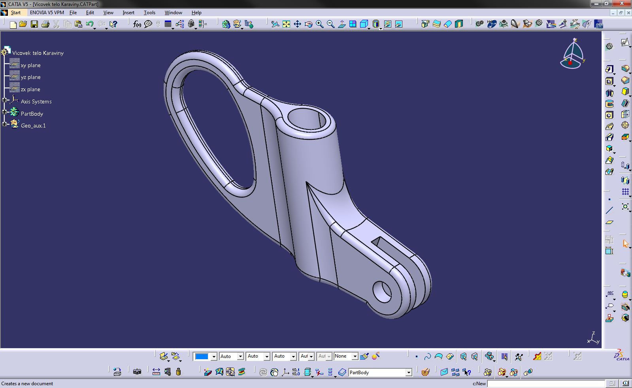Click the Measure Inertia weight icon

[179, 372]
